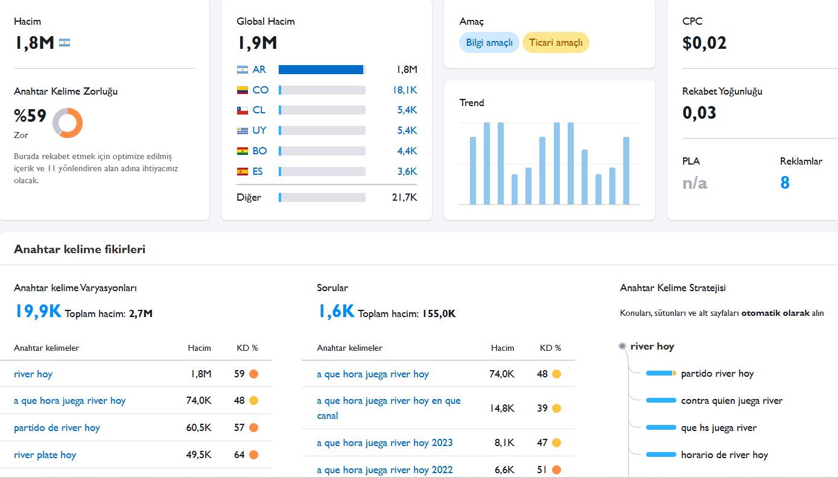Click the orange KD dot for river hoy
The width and height of the screenshot is (838, 478).
(254, 374)
